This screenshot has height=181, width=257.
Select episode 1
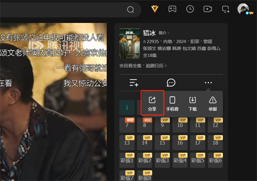tap(127, 108)
